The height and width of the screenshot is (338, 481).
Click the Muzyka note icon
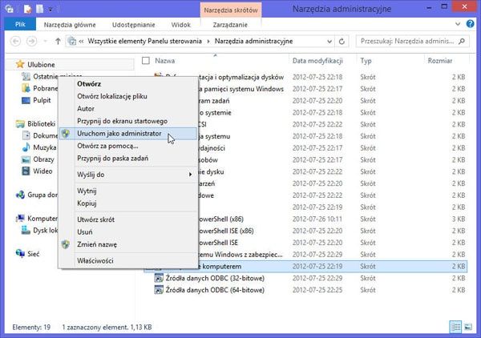pyautogui.click(x=26, y=147)
